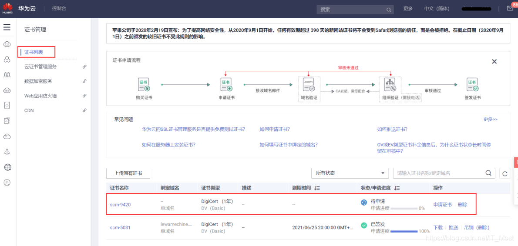This screenshot has width=518, height=246.
Task: Sort by 到期时间 column
Action: 317,188
